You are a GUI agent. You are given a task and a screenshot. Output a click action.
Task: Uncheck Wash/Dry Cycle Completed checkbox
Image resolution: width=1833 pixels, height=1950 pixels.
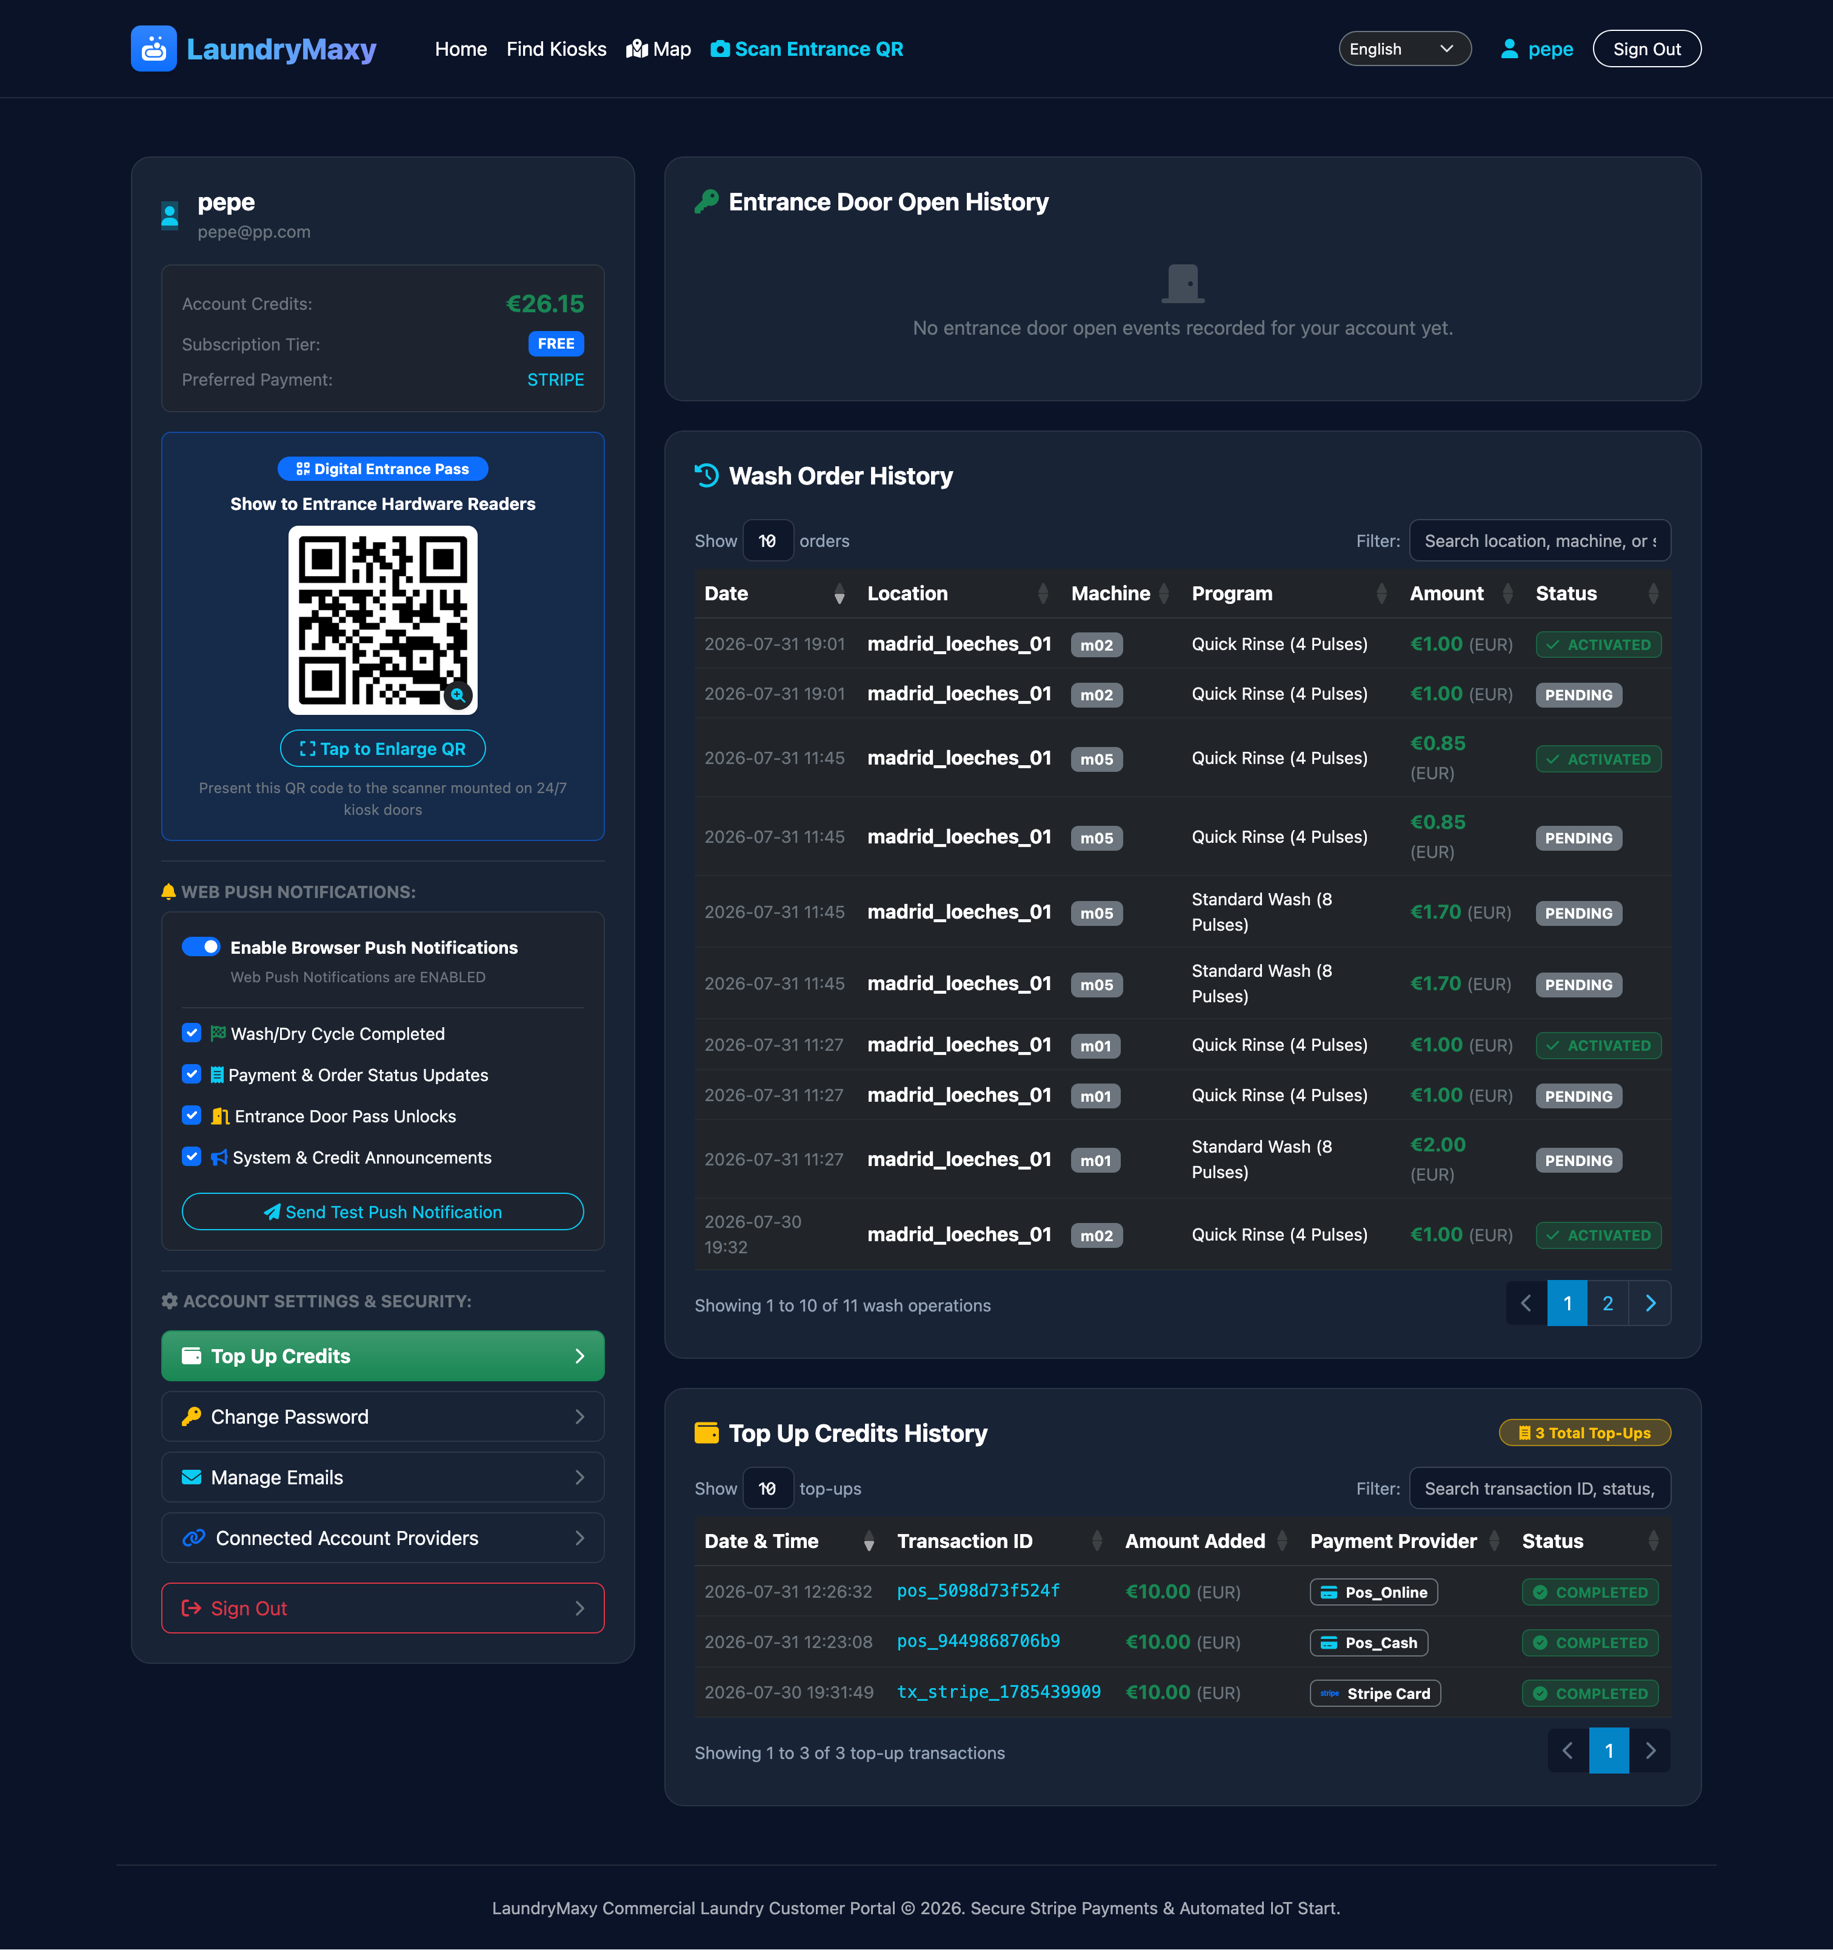point(192,1033)
